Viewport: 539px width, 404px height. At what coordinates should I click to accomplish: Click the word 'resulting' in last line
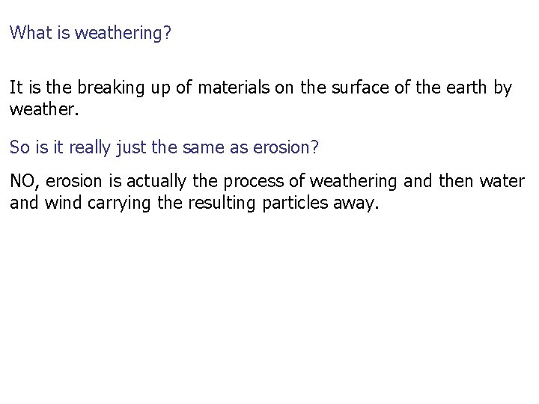(222, 203)
